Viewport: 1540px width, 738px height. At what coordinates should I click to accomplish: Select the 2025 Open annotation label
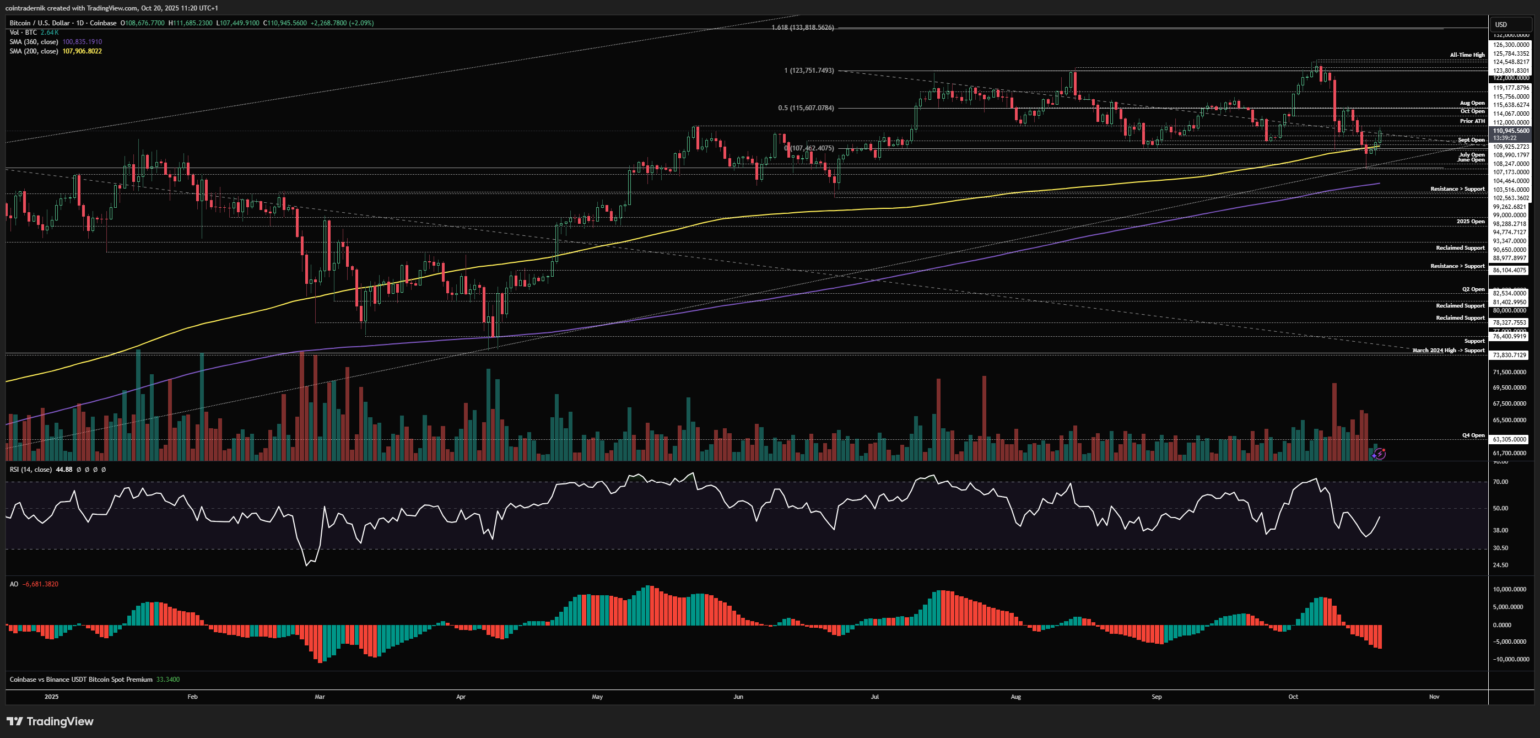pos(1470,221)
